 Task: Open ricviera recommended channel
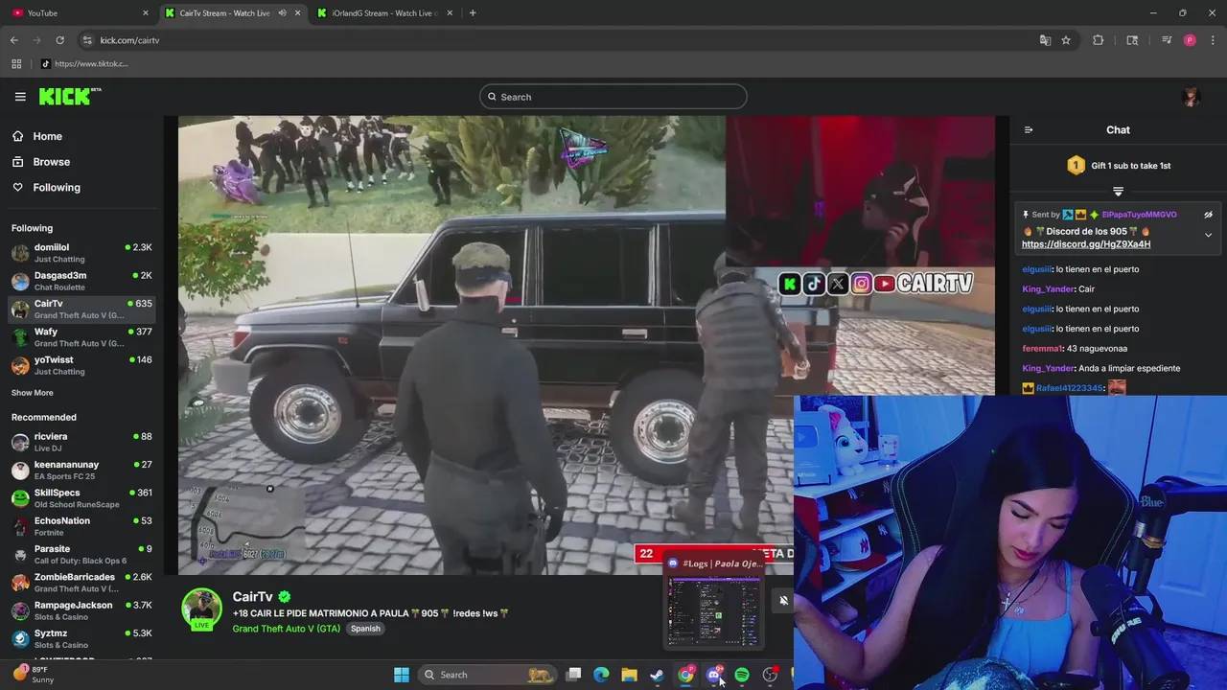tap(81, 442)
